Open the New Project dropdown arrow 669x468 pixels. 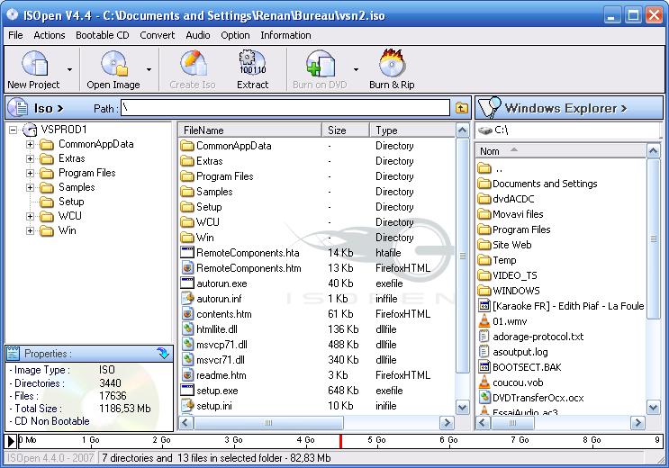pos(69,69)
